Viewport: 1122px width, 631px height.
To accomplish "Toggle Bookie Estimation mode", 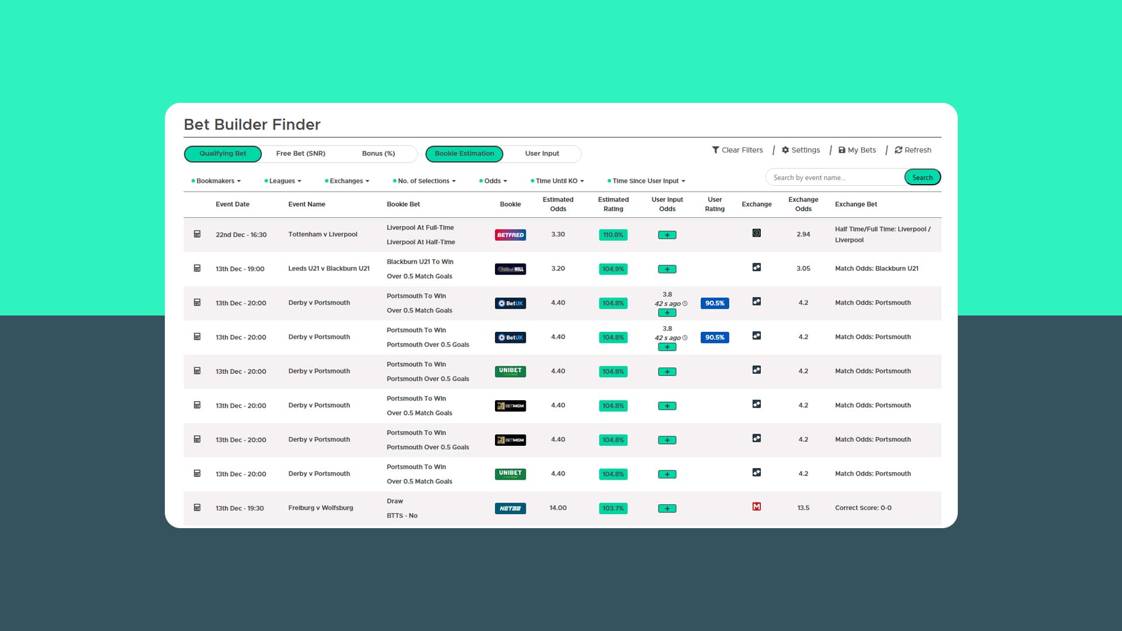I will click(464, 153).
